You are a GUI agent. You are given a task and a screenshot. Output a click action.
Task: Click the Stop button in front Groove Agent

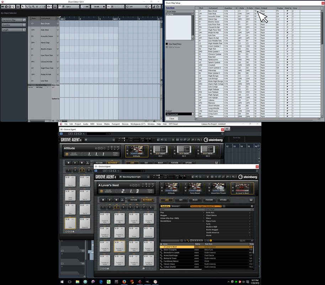click(103, 200)
